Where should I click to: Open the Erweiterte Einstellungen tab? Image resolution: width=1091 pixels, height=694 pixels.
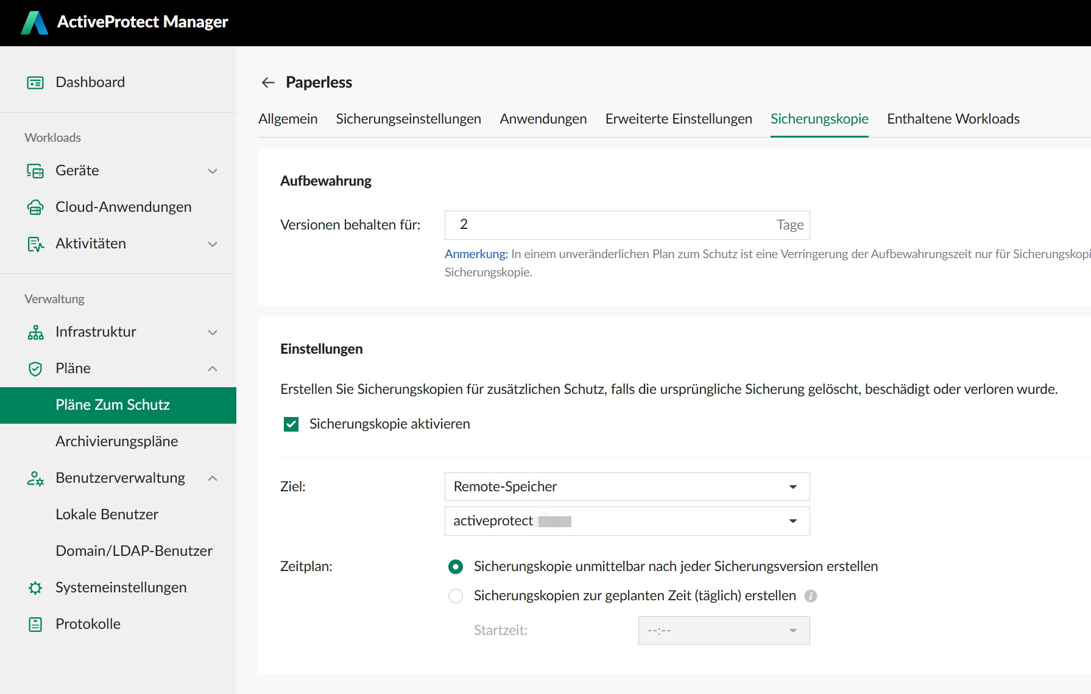pyautogui.click(x=679, y=119)
